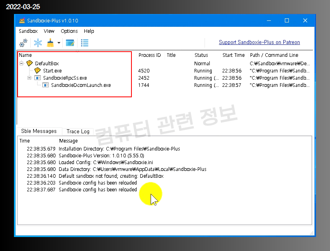330x251 pixels.
Task: Click the list view toolbar icon
Action: tap(85, 43)
